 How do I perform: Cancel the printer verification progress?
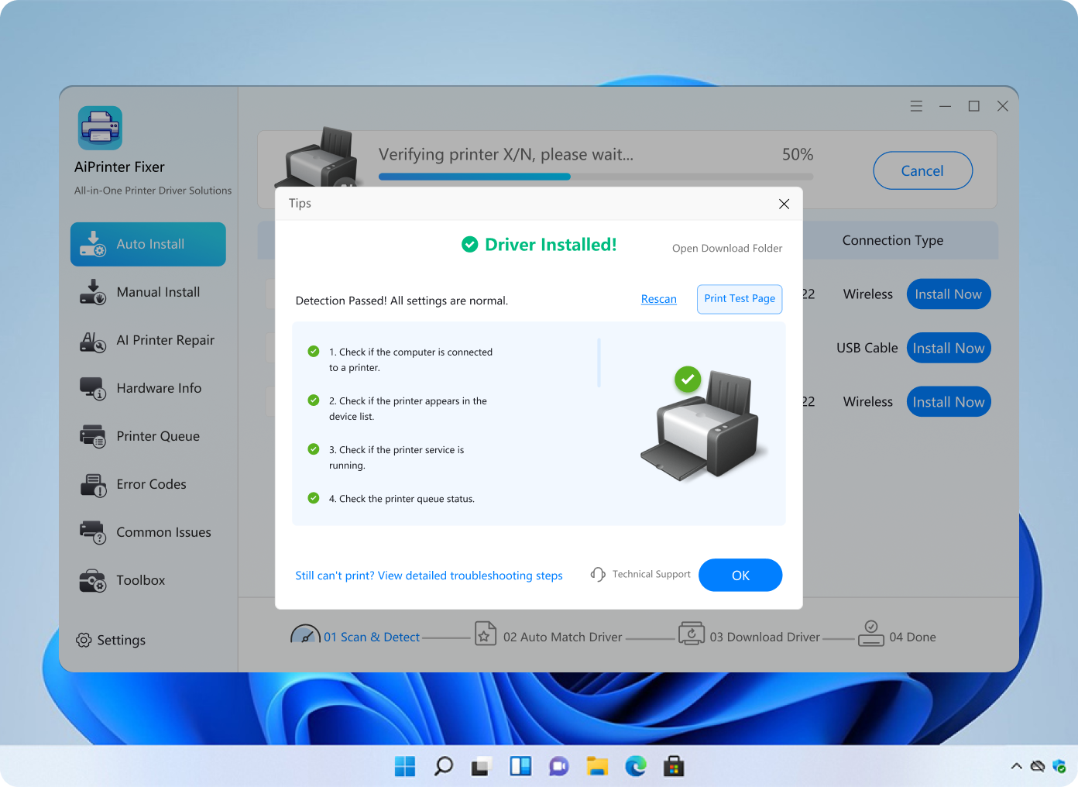pyautogui.click(x=922, y=170)
